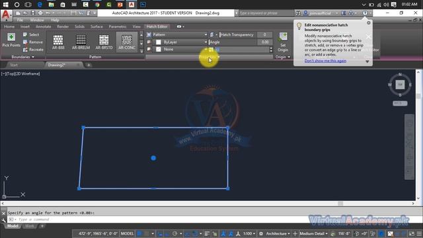Open the ByLayer hatch color dropdown
Image resolution: width=423 pixels, height=238 pixels.
tap(180, 42)
